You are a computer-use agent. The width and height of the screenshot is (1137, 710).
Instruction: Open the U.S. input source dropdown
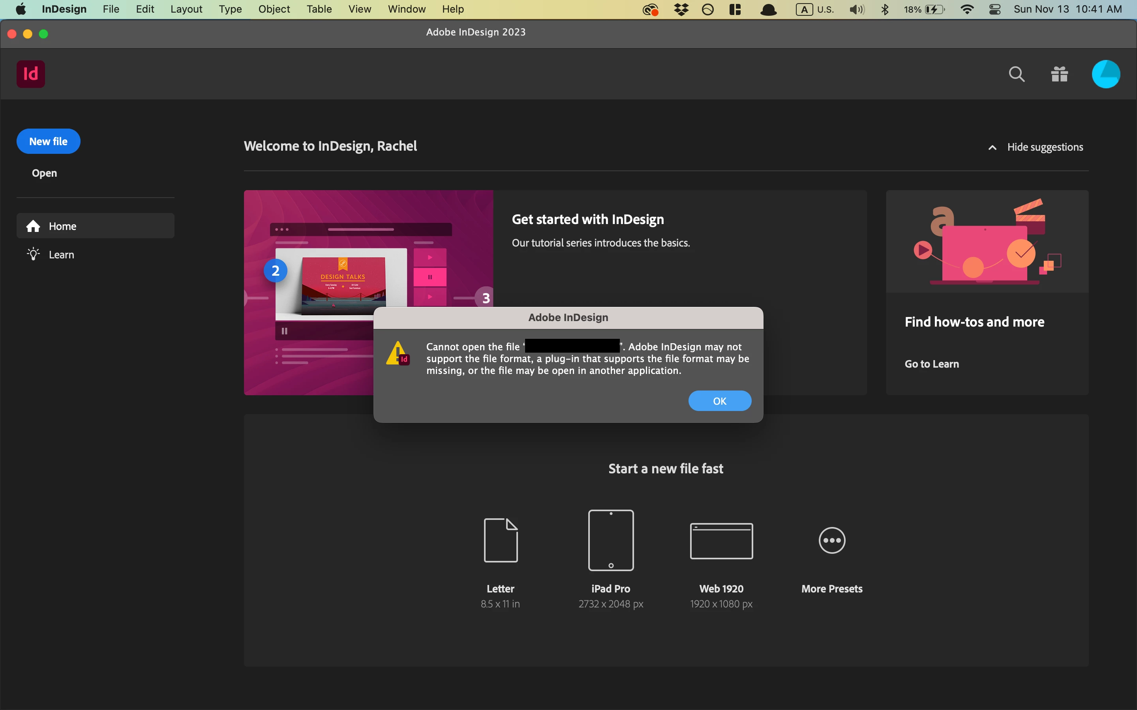point(815,9)
